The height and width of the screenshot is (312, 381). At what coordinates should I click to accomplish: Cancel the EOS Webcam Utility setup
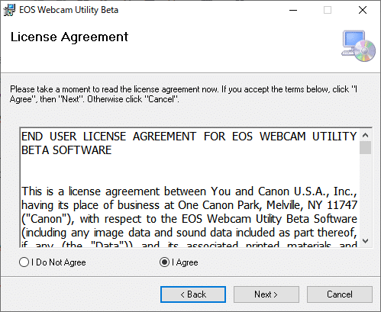(x=340, y=294)
